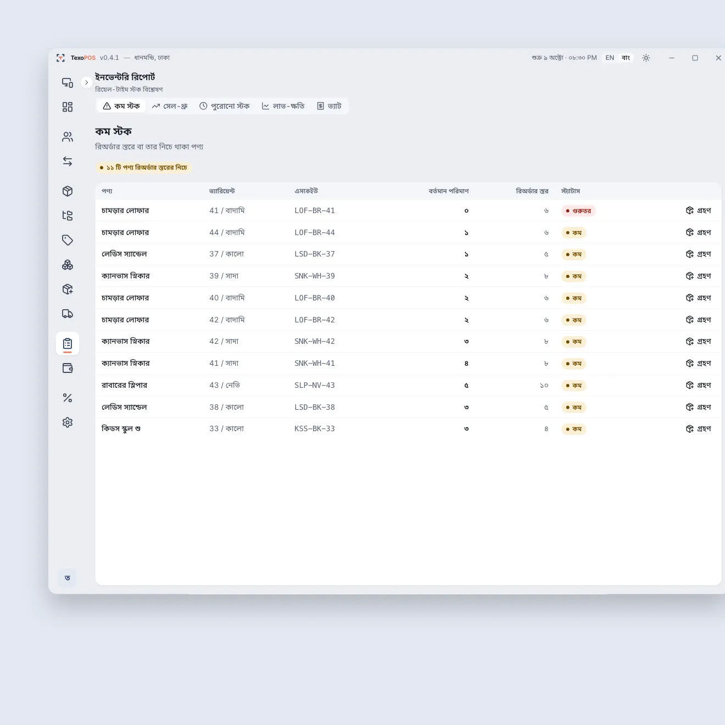Screen dimensions: 725x725
Task: Click গ্রহণ for row SNK-WH-39
Action: tap(699, 276)
